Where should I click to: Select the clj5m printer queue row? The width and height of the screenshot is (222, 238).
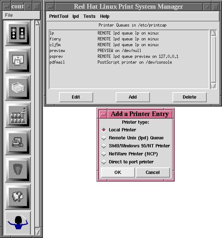pyautogui.click(x=129, y=45)
